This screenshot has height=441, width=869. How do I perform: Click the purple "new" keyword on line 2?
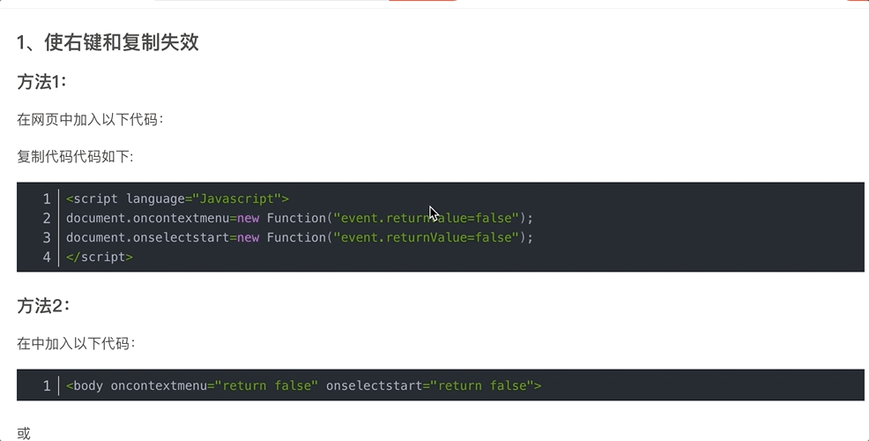click(x=249, y=218)
